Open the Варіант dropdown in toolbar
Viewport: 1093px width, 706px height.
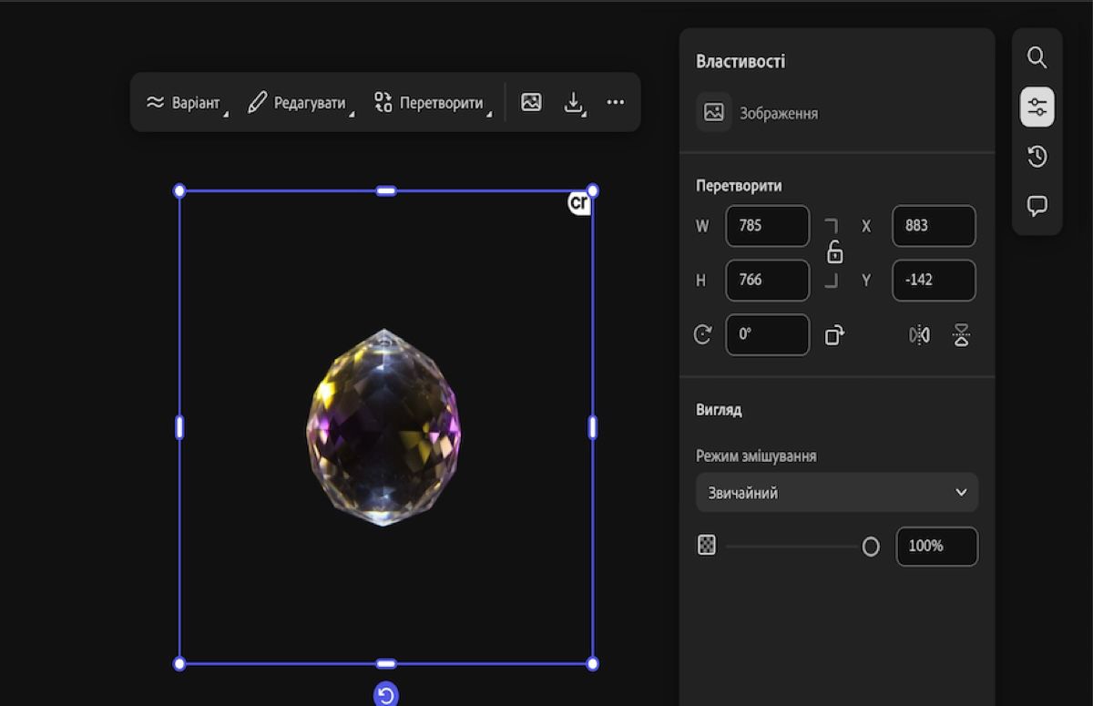187,103
